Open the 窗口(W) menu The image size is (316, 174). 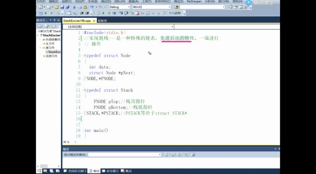(223, 1)
